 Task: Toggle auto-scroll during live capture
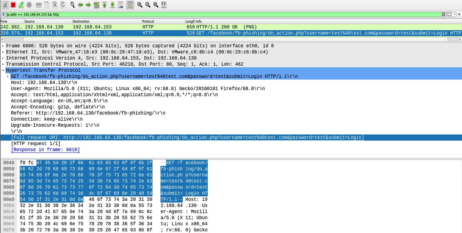121,5
